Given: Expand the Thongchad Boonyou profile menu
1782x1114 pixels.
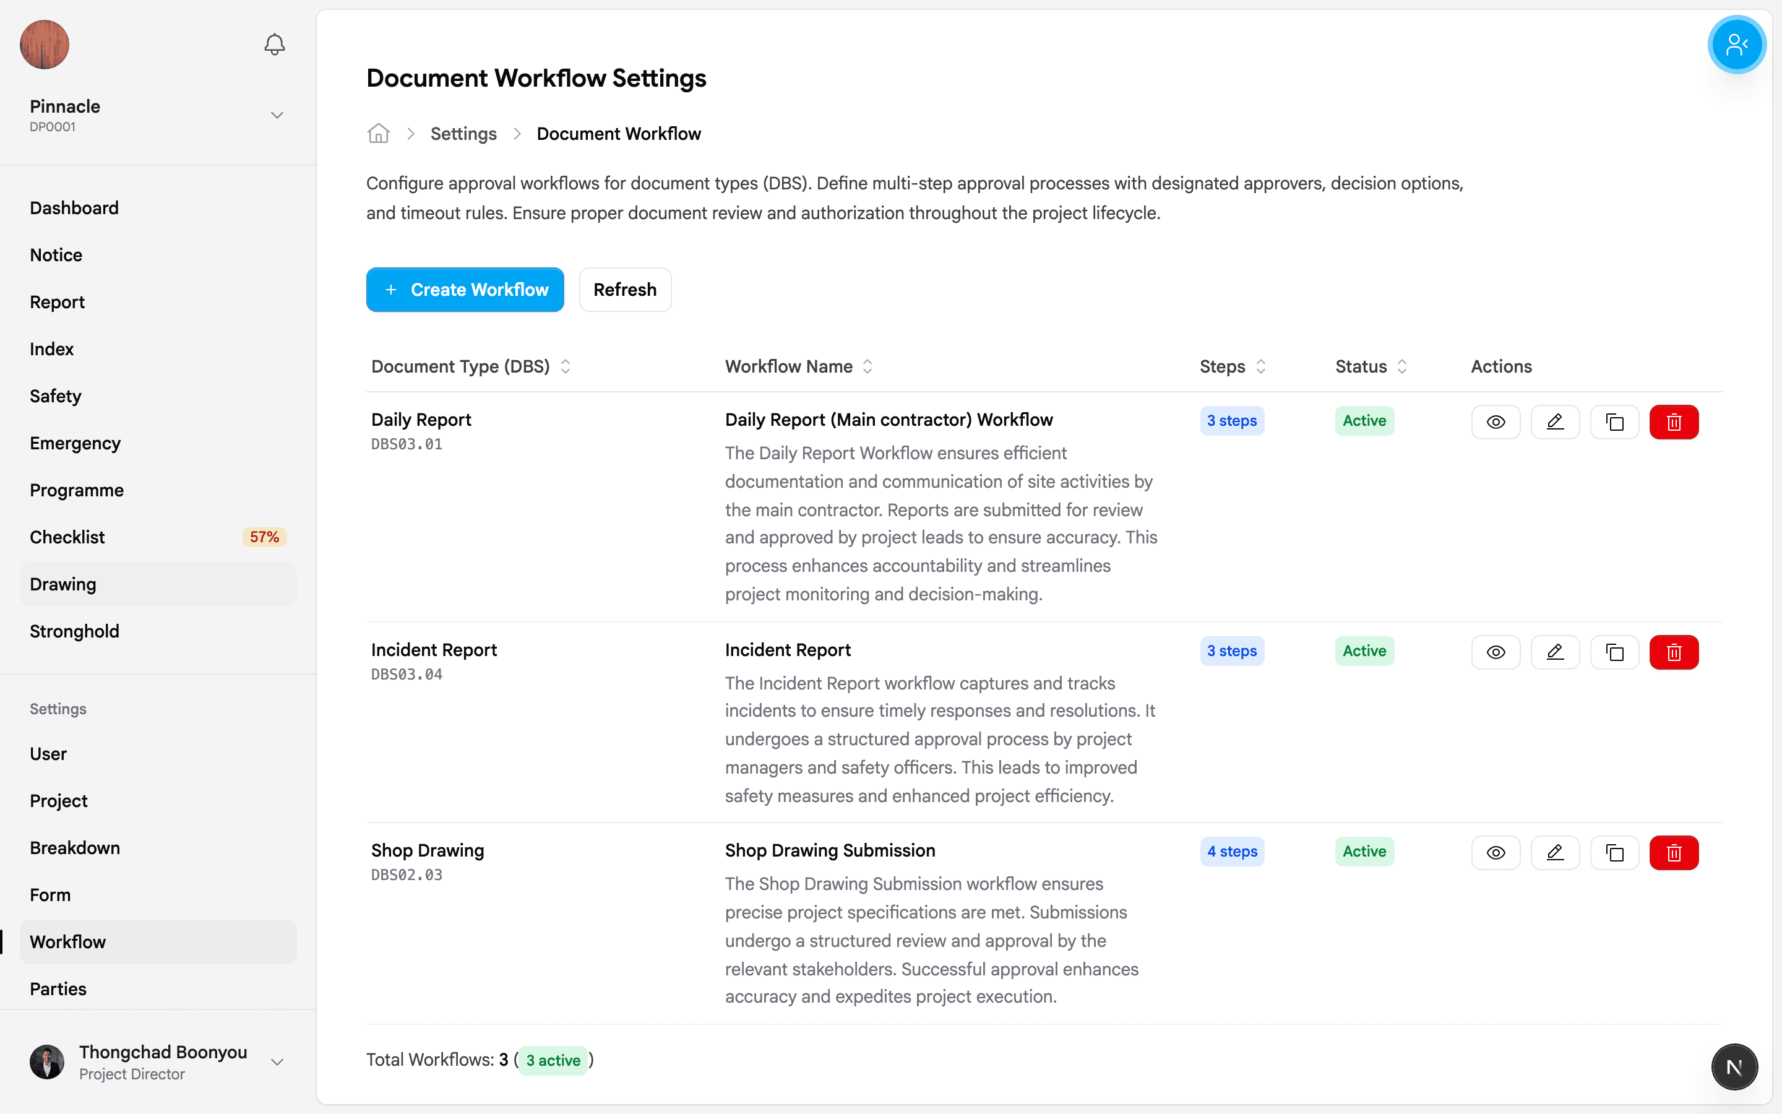Looking at the screenshot, I should (277, 1061).
